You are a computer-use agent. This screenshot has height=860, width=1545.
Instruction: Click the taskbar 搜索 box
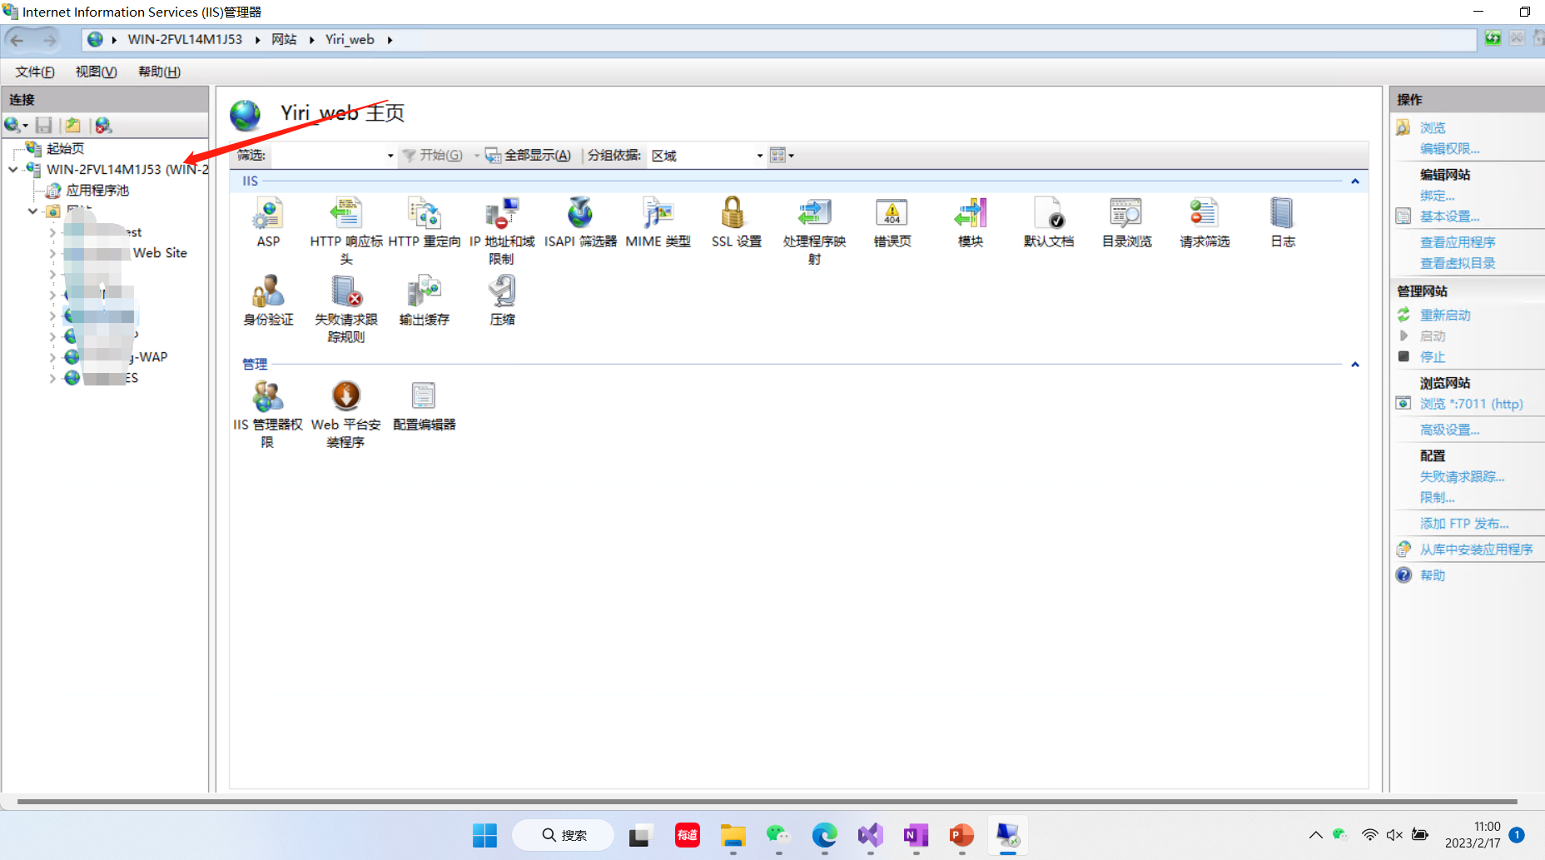564,835
